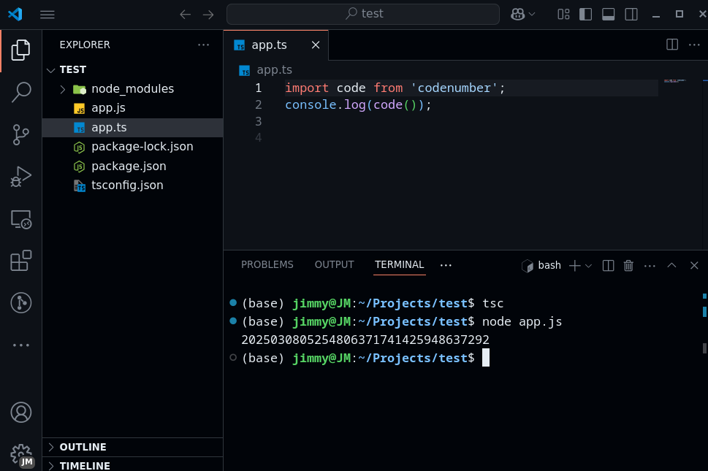Expand the OUTLINE section
708x471 pixels.
[132, 447]
